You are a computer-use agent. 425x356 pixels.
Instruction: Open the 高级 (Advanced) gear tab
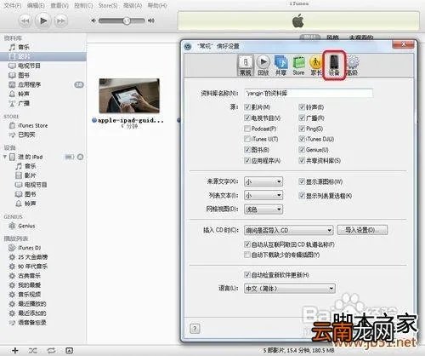pos(353,66)
